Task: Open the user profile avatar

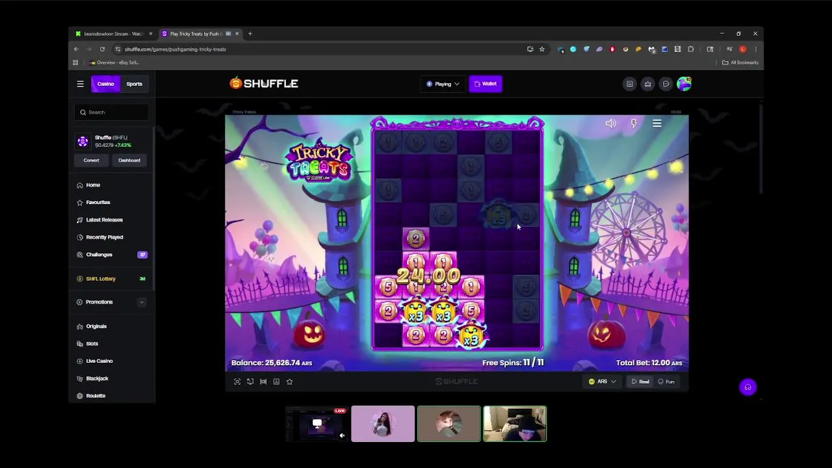Action: pos(684,83)
